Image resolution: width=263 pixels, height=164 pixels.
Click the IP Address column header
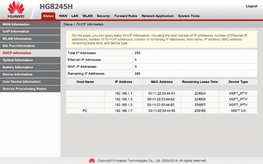click(x=124, y=82)
